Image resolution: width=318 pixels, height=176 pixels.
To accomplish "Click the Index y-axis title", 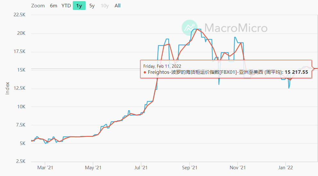I will point(7,88).
